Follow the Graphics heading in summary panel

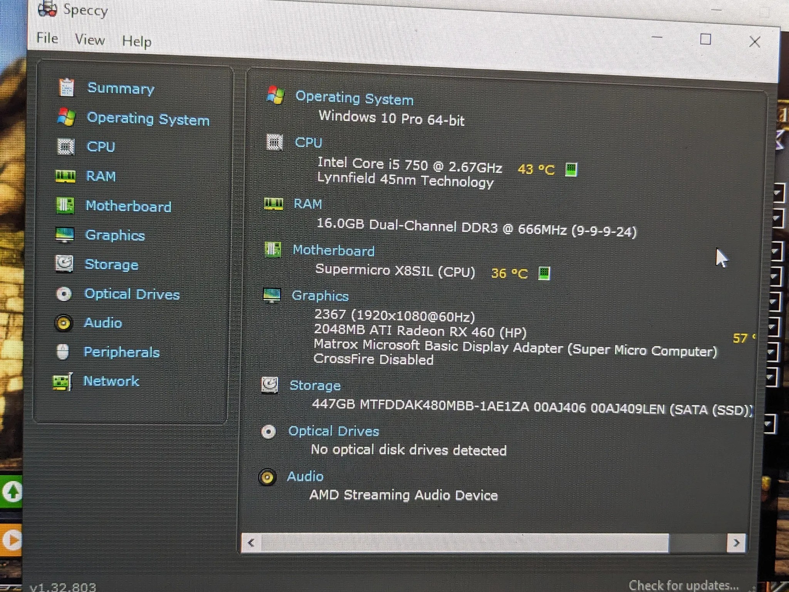(320, 296)
